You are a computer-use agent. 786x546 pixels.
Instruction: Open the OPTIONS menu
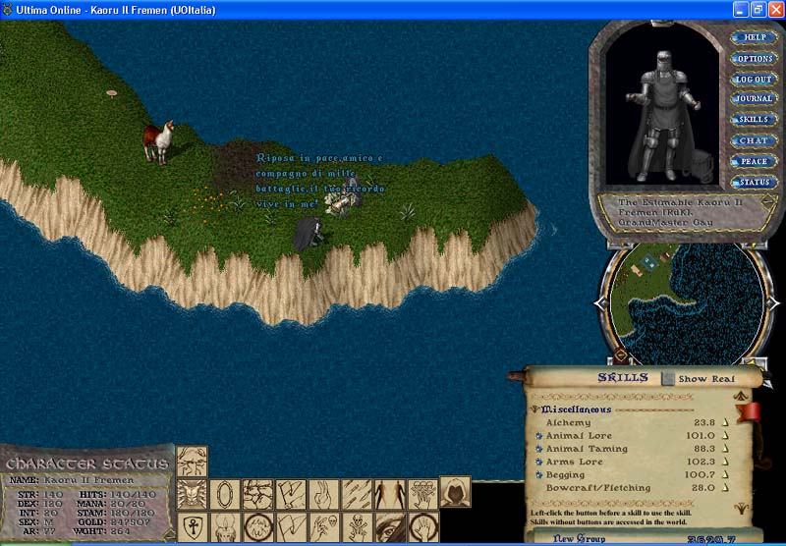(x=754, y=58)
